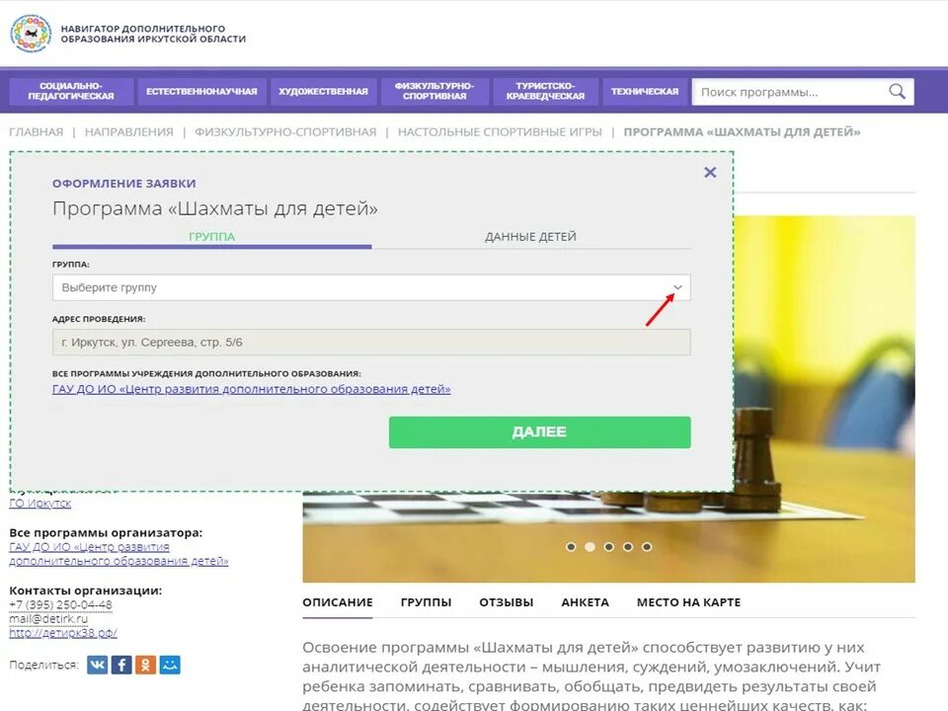The height and width of the screenshot is (711, 948).
Task: Open ГАУ ДО ИО link in dialog
Action: click(252, 389)
